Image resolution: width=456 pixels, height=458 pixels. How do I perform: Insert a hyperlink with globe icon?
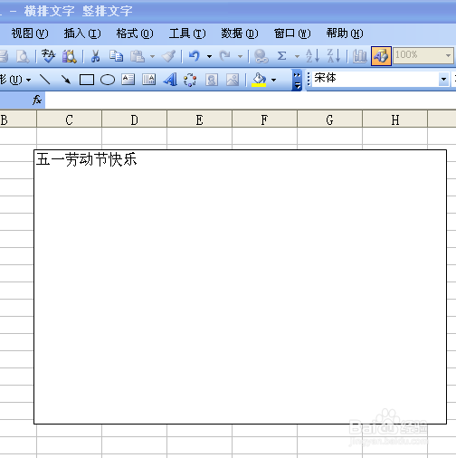point(261,56)
